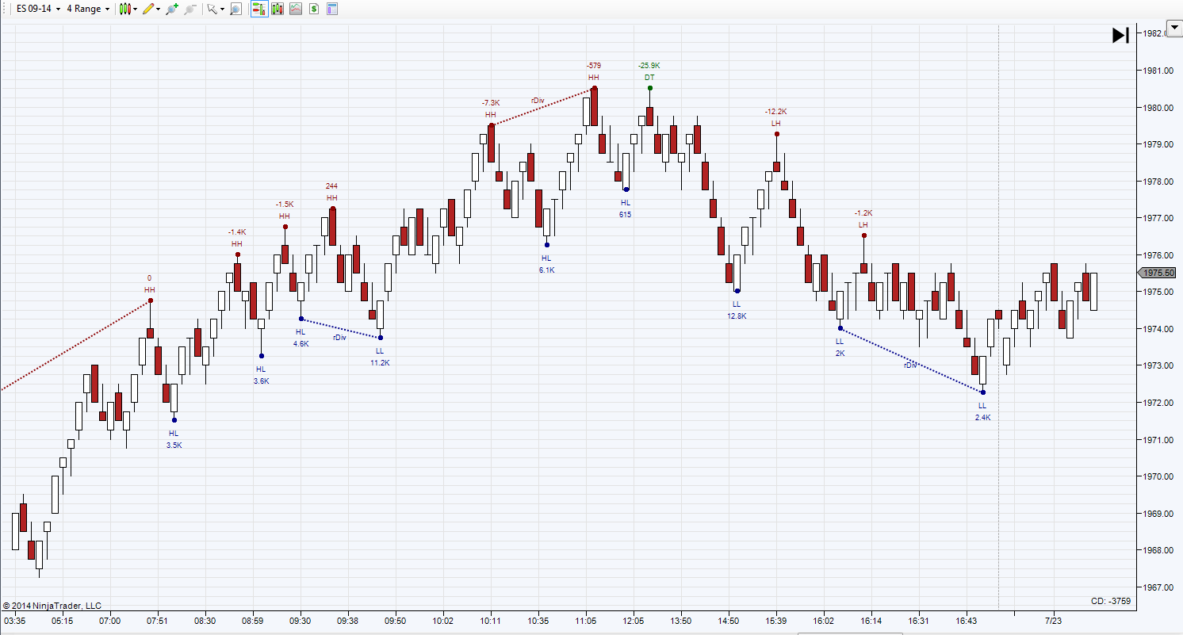Select the -12.2K value above LH

[776, 111]
